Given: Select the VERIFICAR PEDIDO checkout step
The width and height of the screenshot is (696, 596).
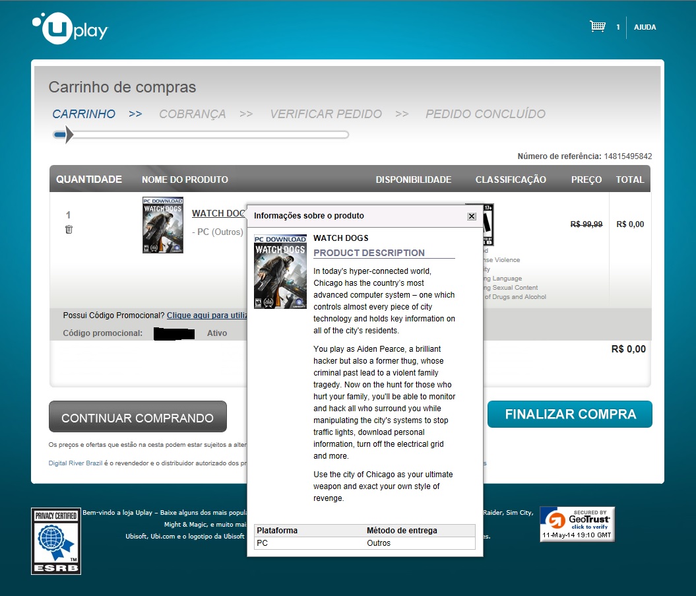Looking at the screenshot, I should pyautogui.click(x=326, y=114).
